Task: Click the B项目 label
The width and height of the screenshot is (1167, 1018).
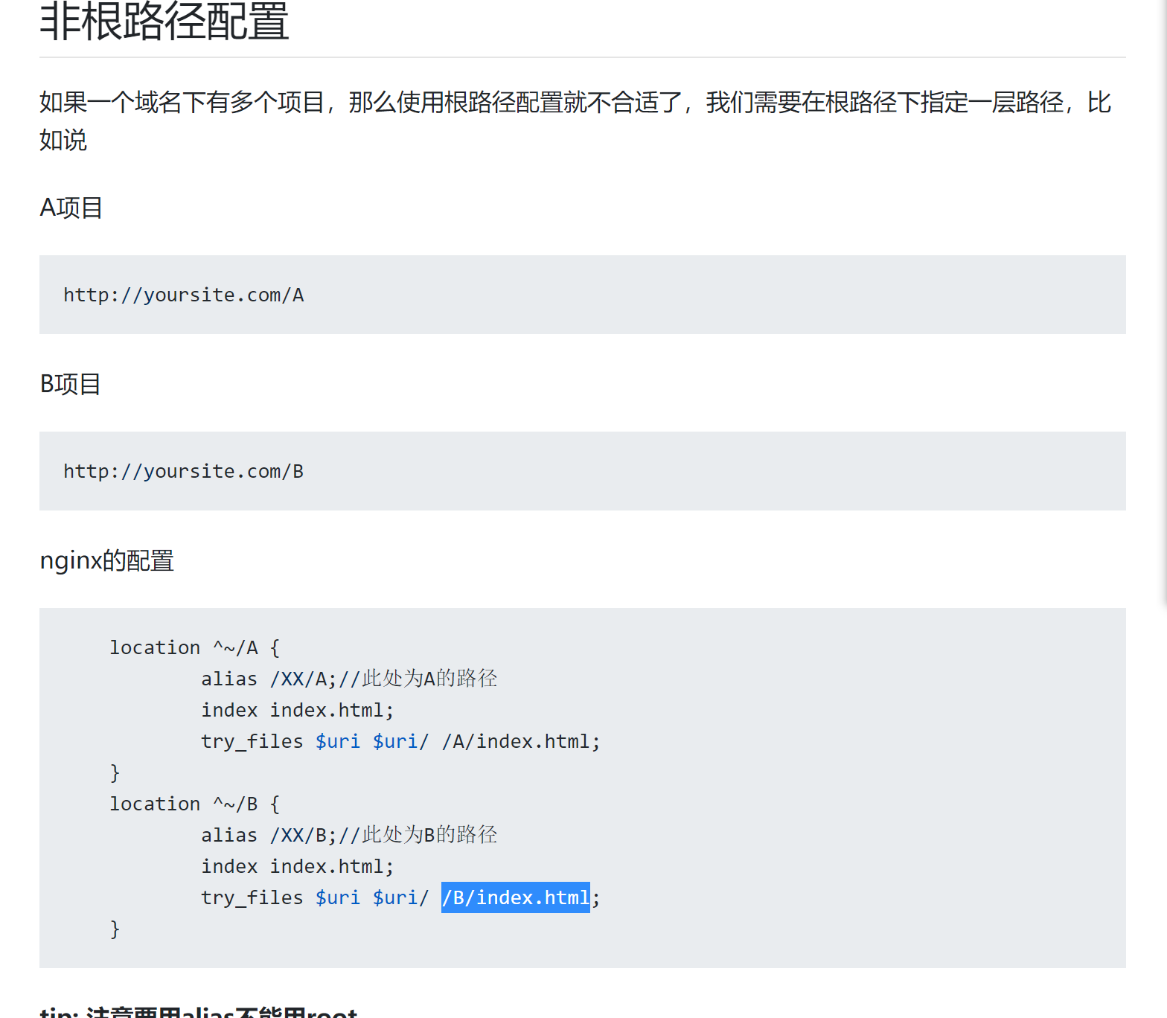Action: 70,384
